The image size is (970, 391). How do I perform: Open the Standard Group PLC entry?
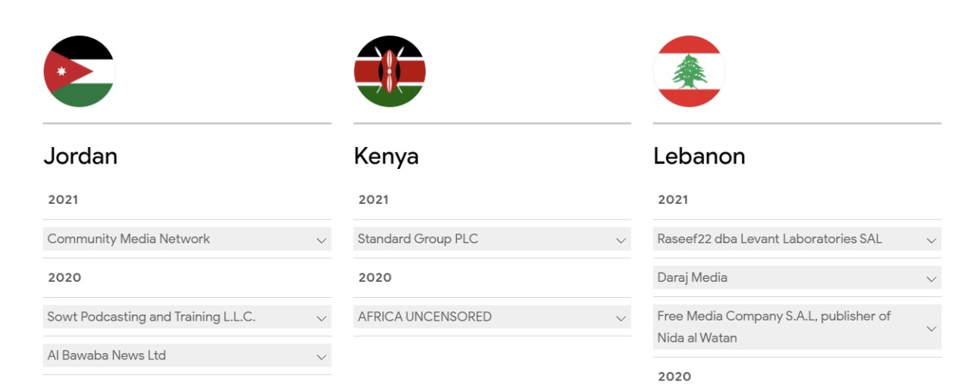418,239
